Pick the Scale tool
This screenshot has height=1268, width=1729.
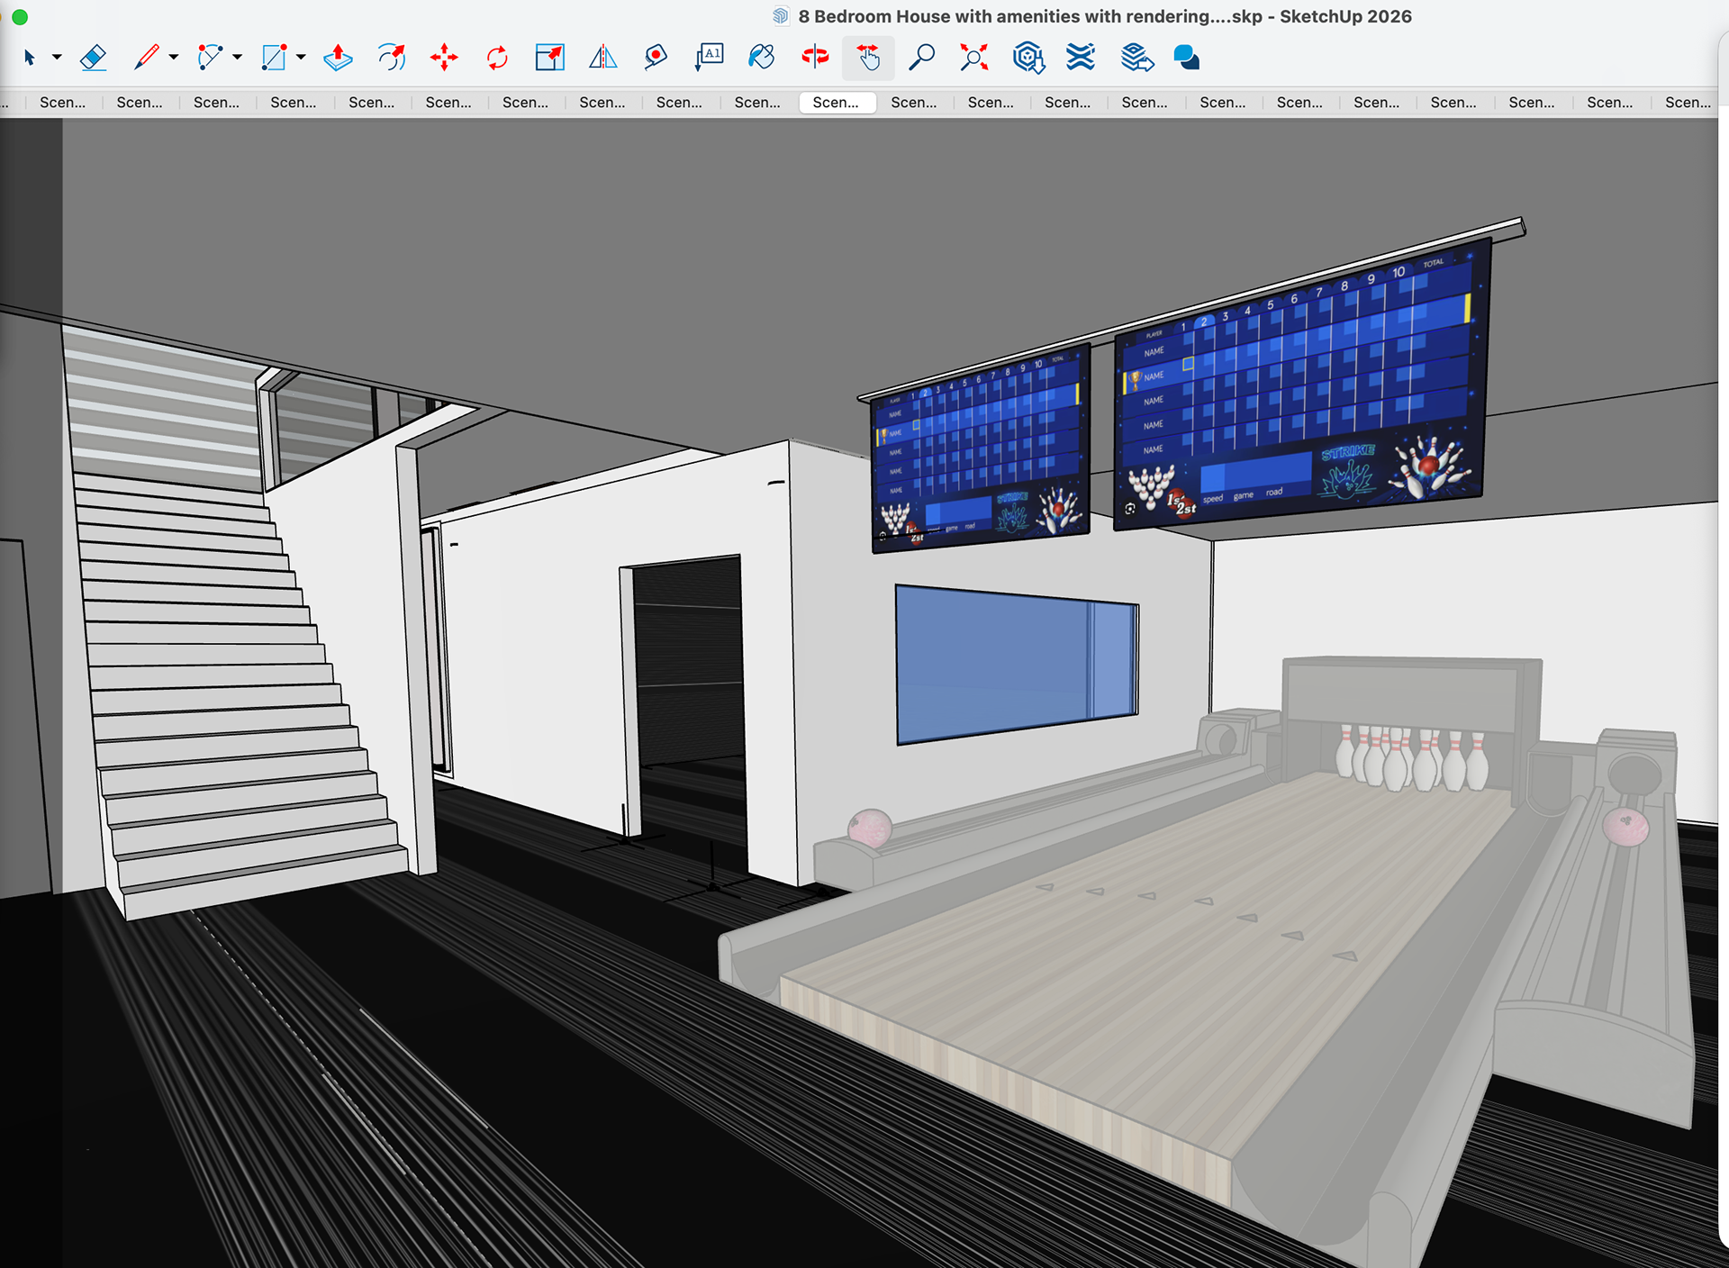549,58
